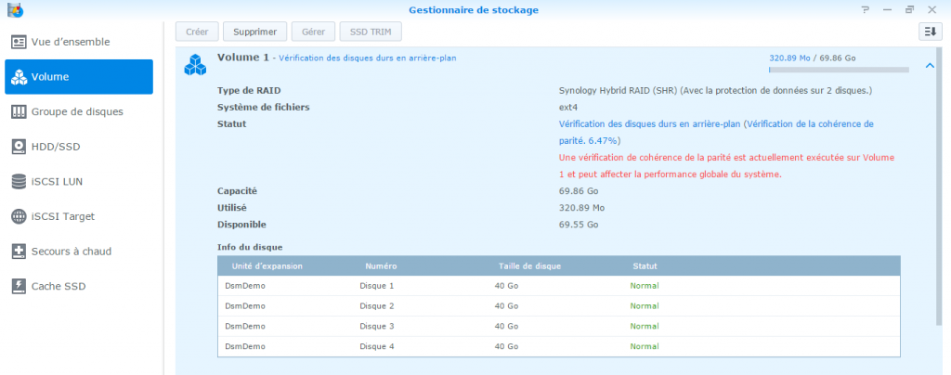This screenshot has height=375, width=951.
Task: Click the parity check 6.47% status text
Action: [x=716, y=132]
